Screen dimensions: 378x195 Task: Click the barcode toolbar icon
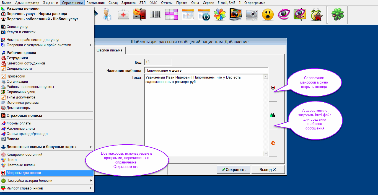[156, 14]
